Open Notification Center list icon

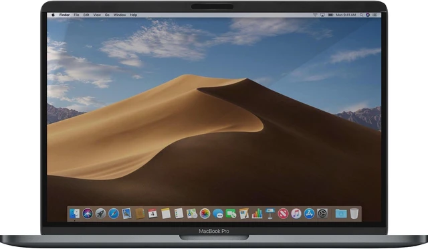pos(374,15)
